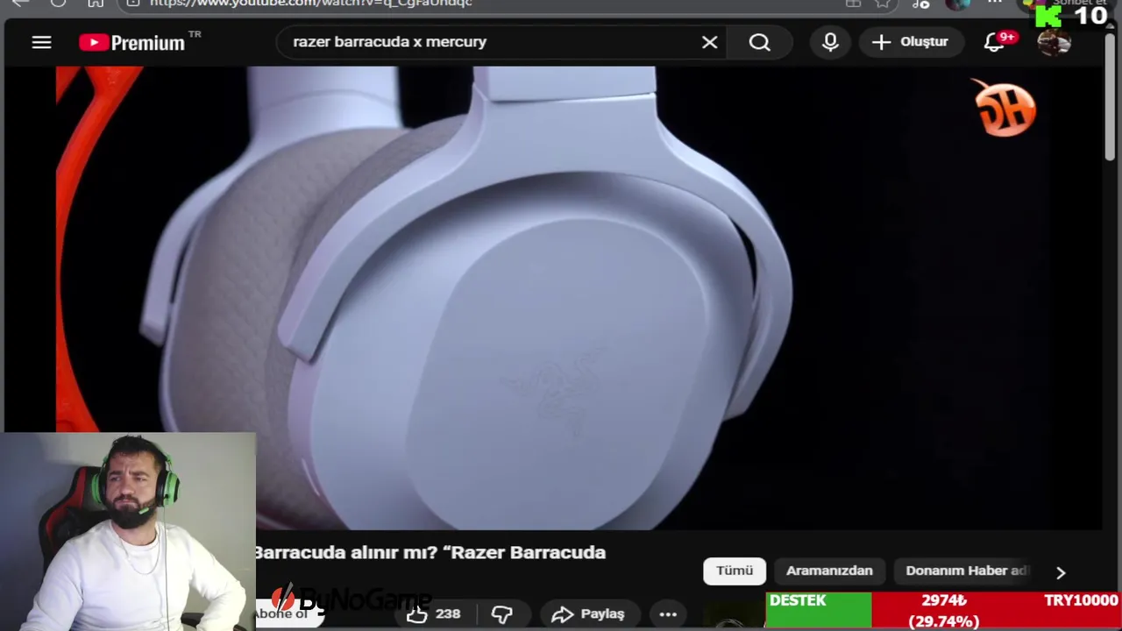Start voice search with microphone icon
The height and width of the screenshot is (631, 1122).
[x=830, y=42]
